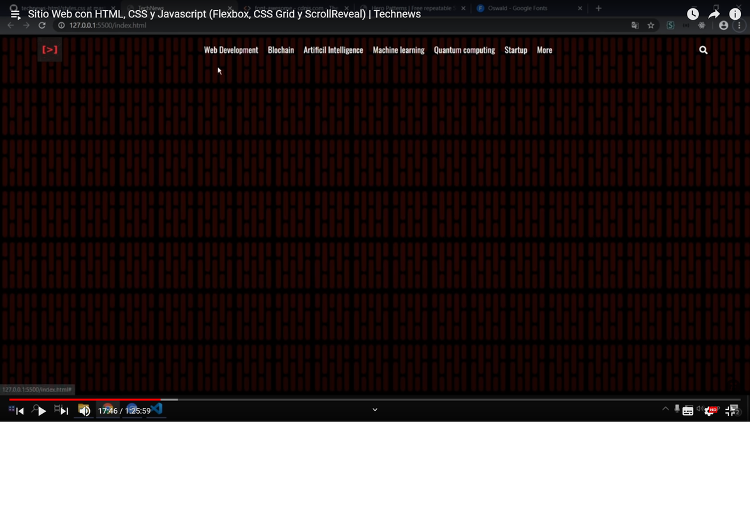
Task: Reload the browser page
Action: [42, 25]
